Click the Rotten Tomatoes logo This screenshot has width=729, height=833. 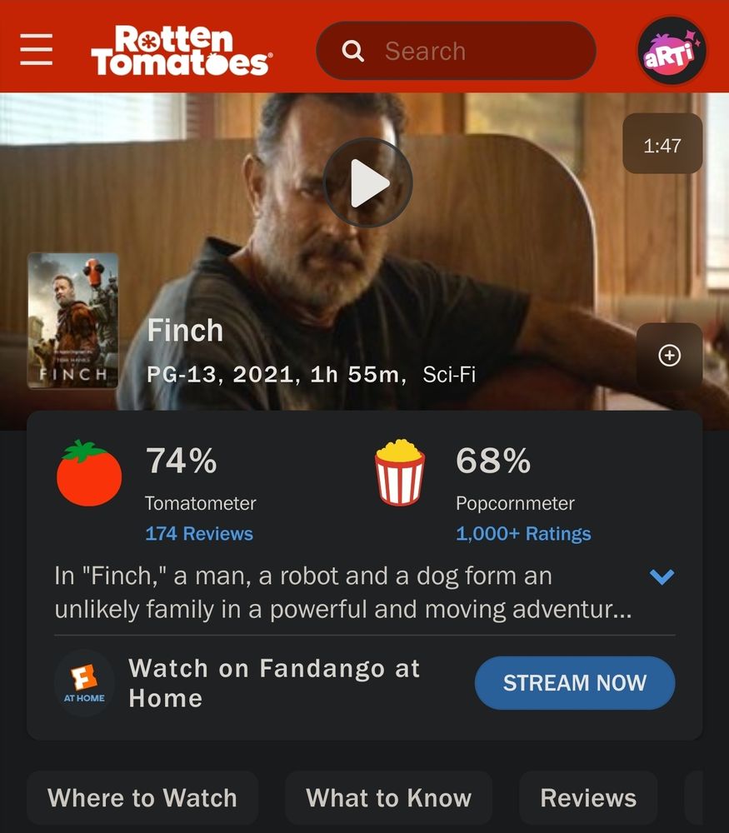[182, 51]
